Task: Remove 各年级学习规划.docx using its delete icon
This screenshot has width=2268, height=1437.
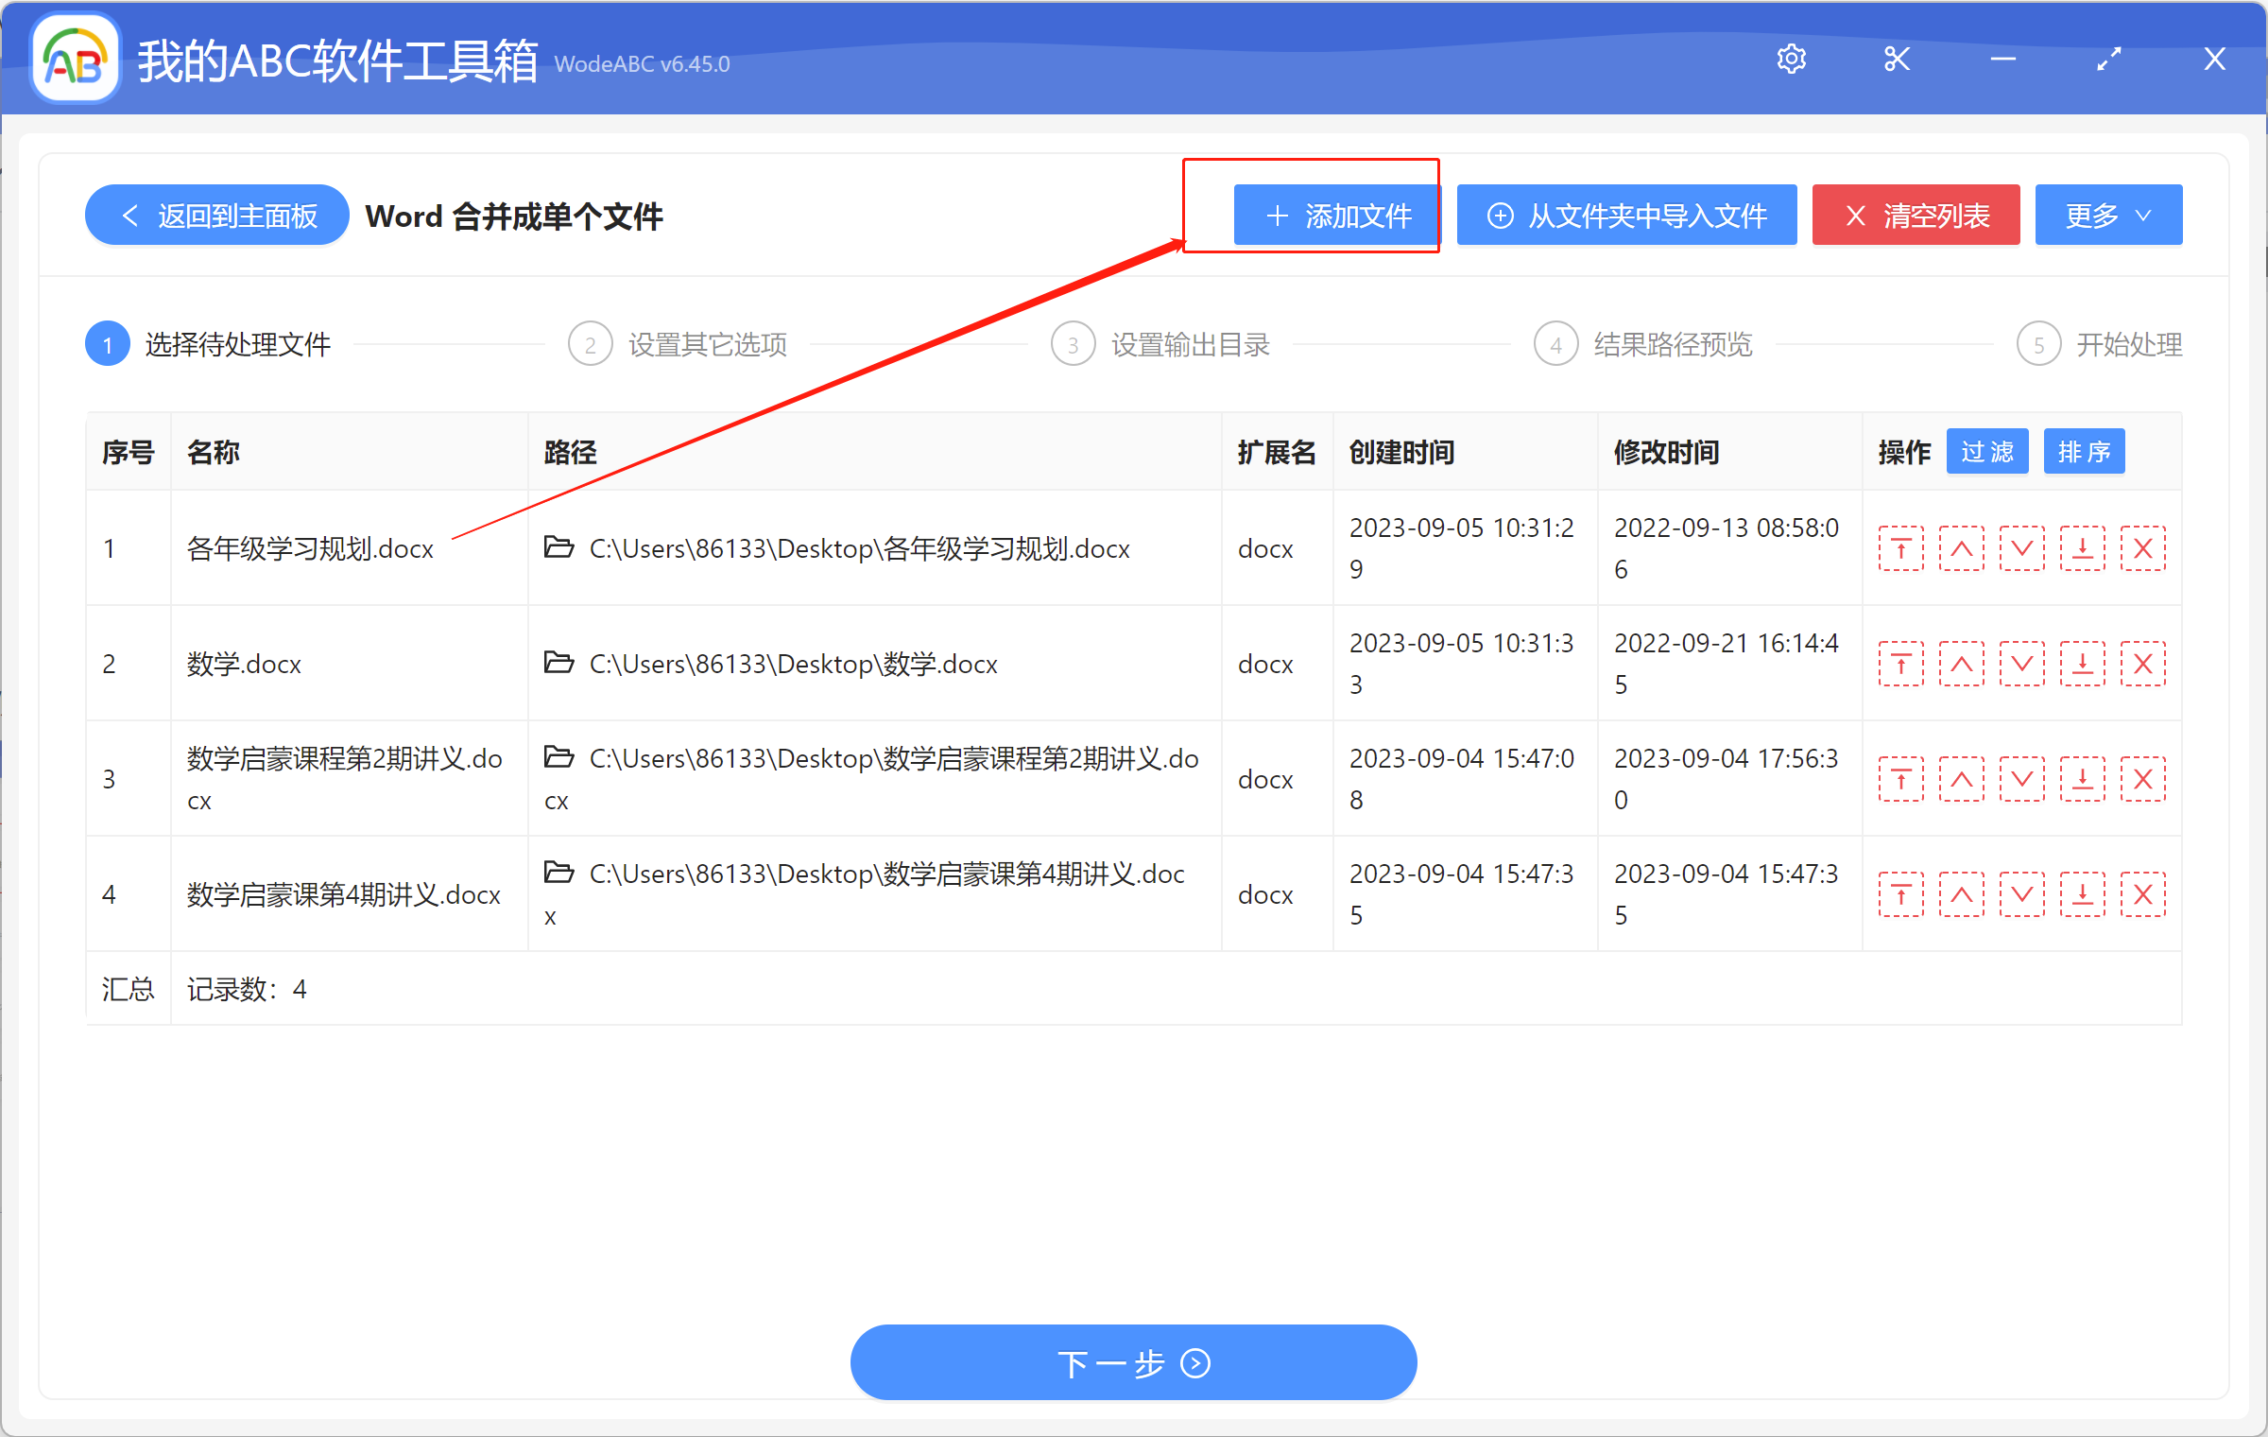Action: (2142, 547)
